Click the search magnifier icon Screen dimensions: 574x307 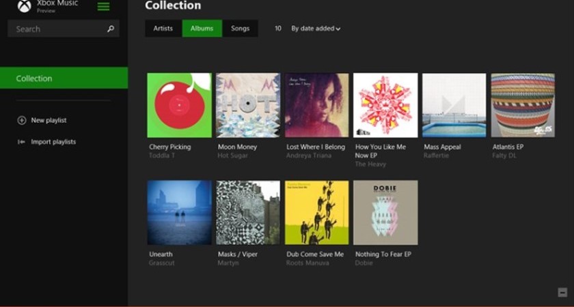click(x=111, y=29)
